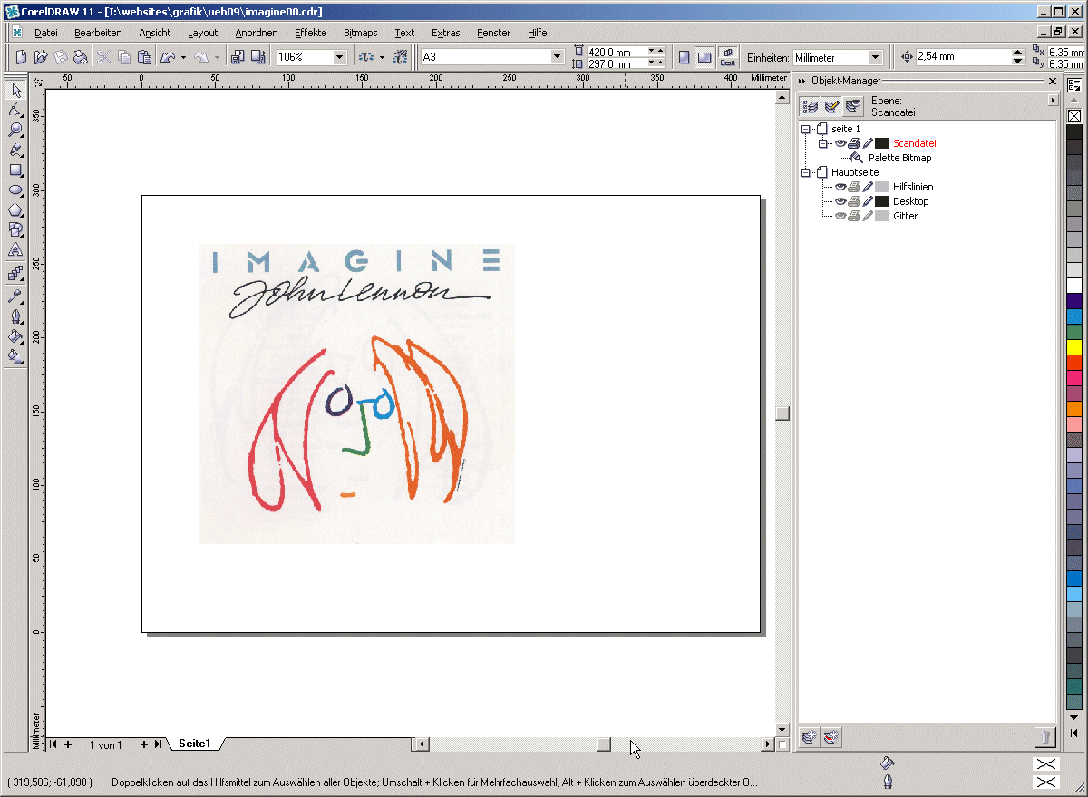Toggle Edit Across Layers button

click(831, 106)
